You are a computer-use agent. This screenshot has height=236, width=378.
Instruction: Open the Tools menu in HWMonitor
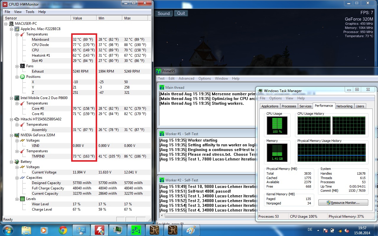tap(30, 12)
